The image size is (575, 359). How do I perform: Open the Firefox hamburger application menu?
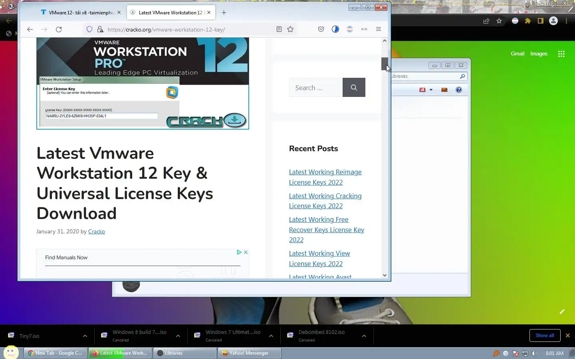coord(379,29)
